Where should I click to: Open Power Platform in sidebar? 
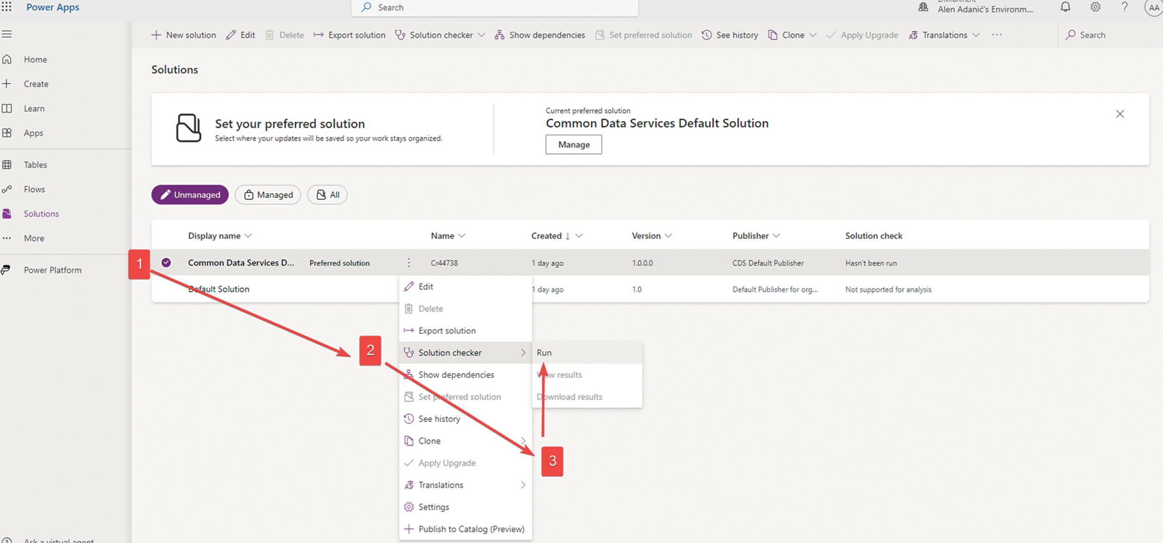pos(52,270)
